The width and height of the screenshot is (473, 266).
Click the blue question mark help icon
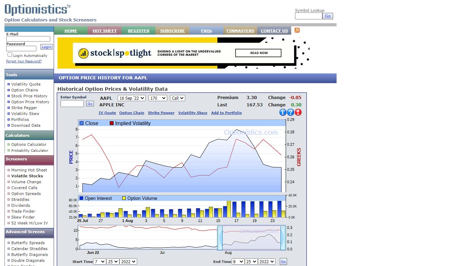click(x=291, y=112)
